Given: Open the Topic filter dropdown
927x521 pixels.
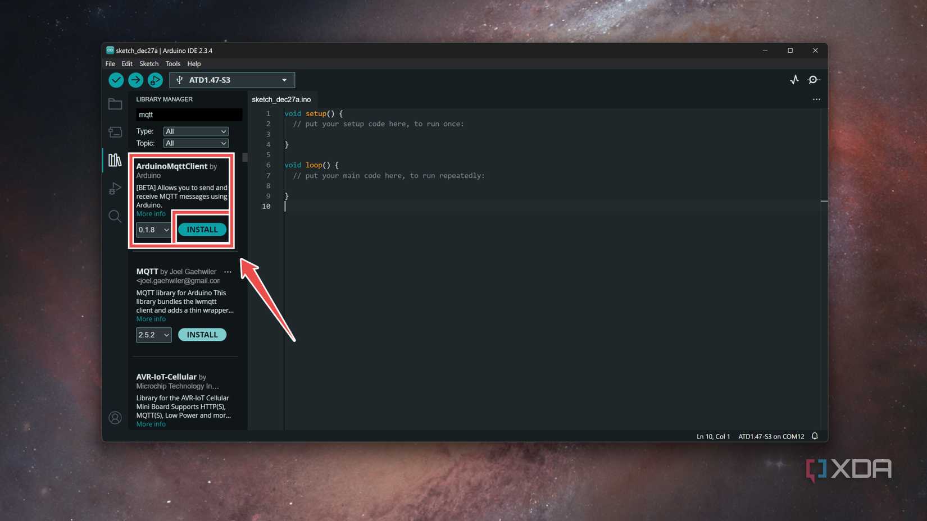Looking at the screenshot, I should [196, 143].
